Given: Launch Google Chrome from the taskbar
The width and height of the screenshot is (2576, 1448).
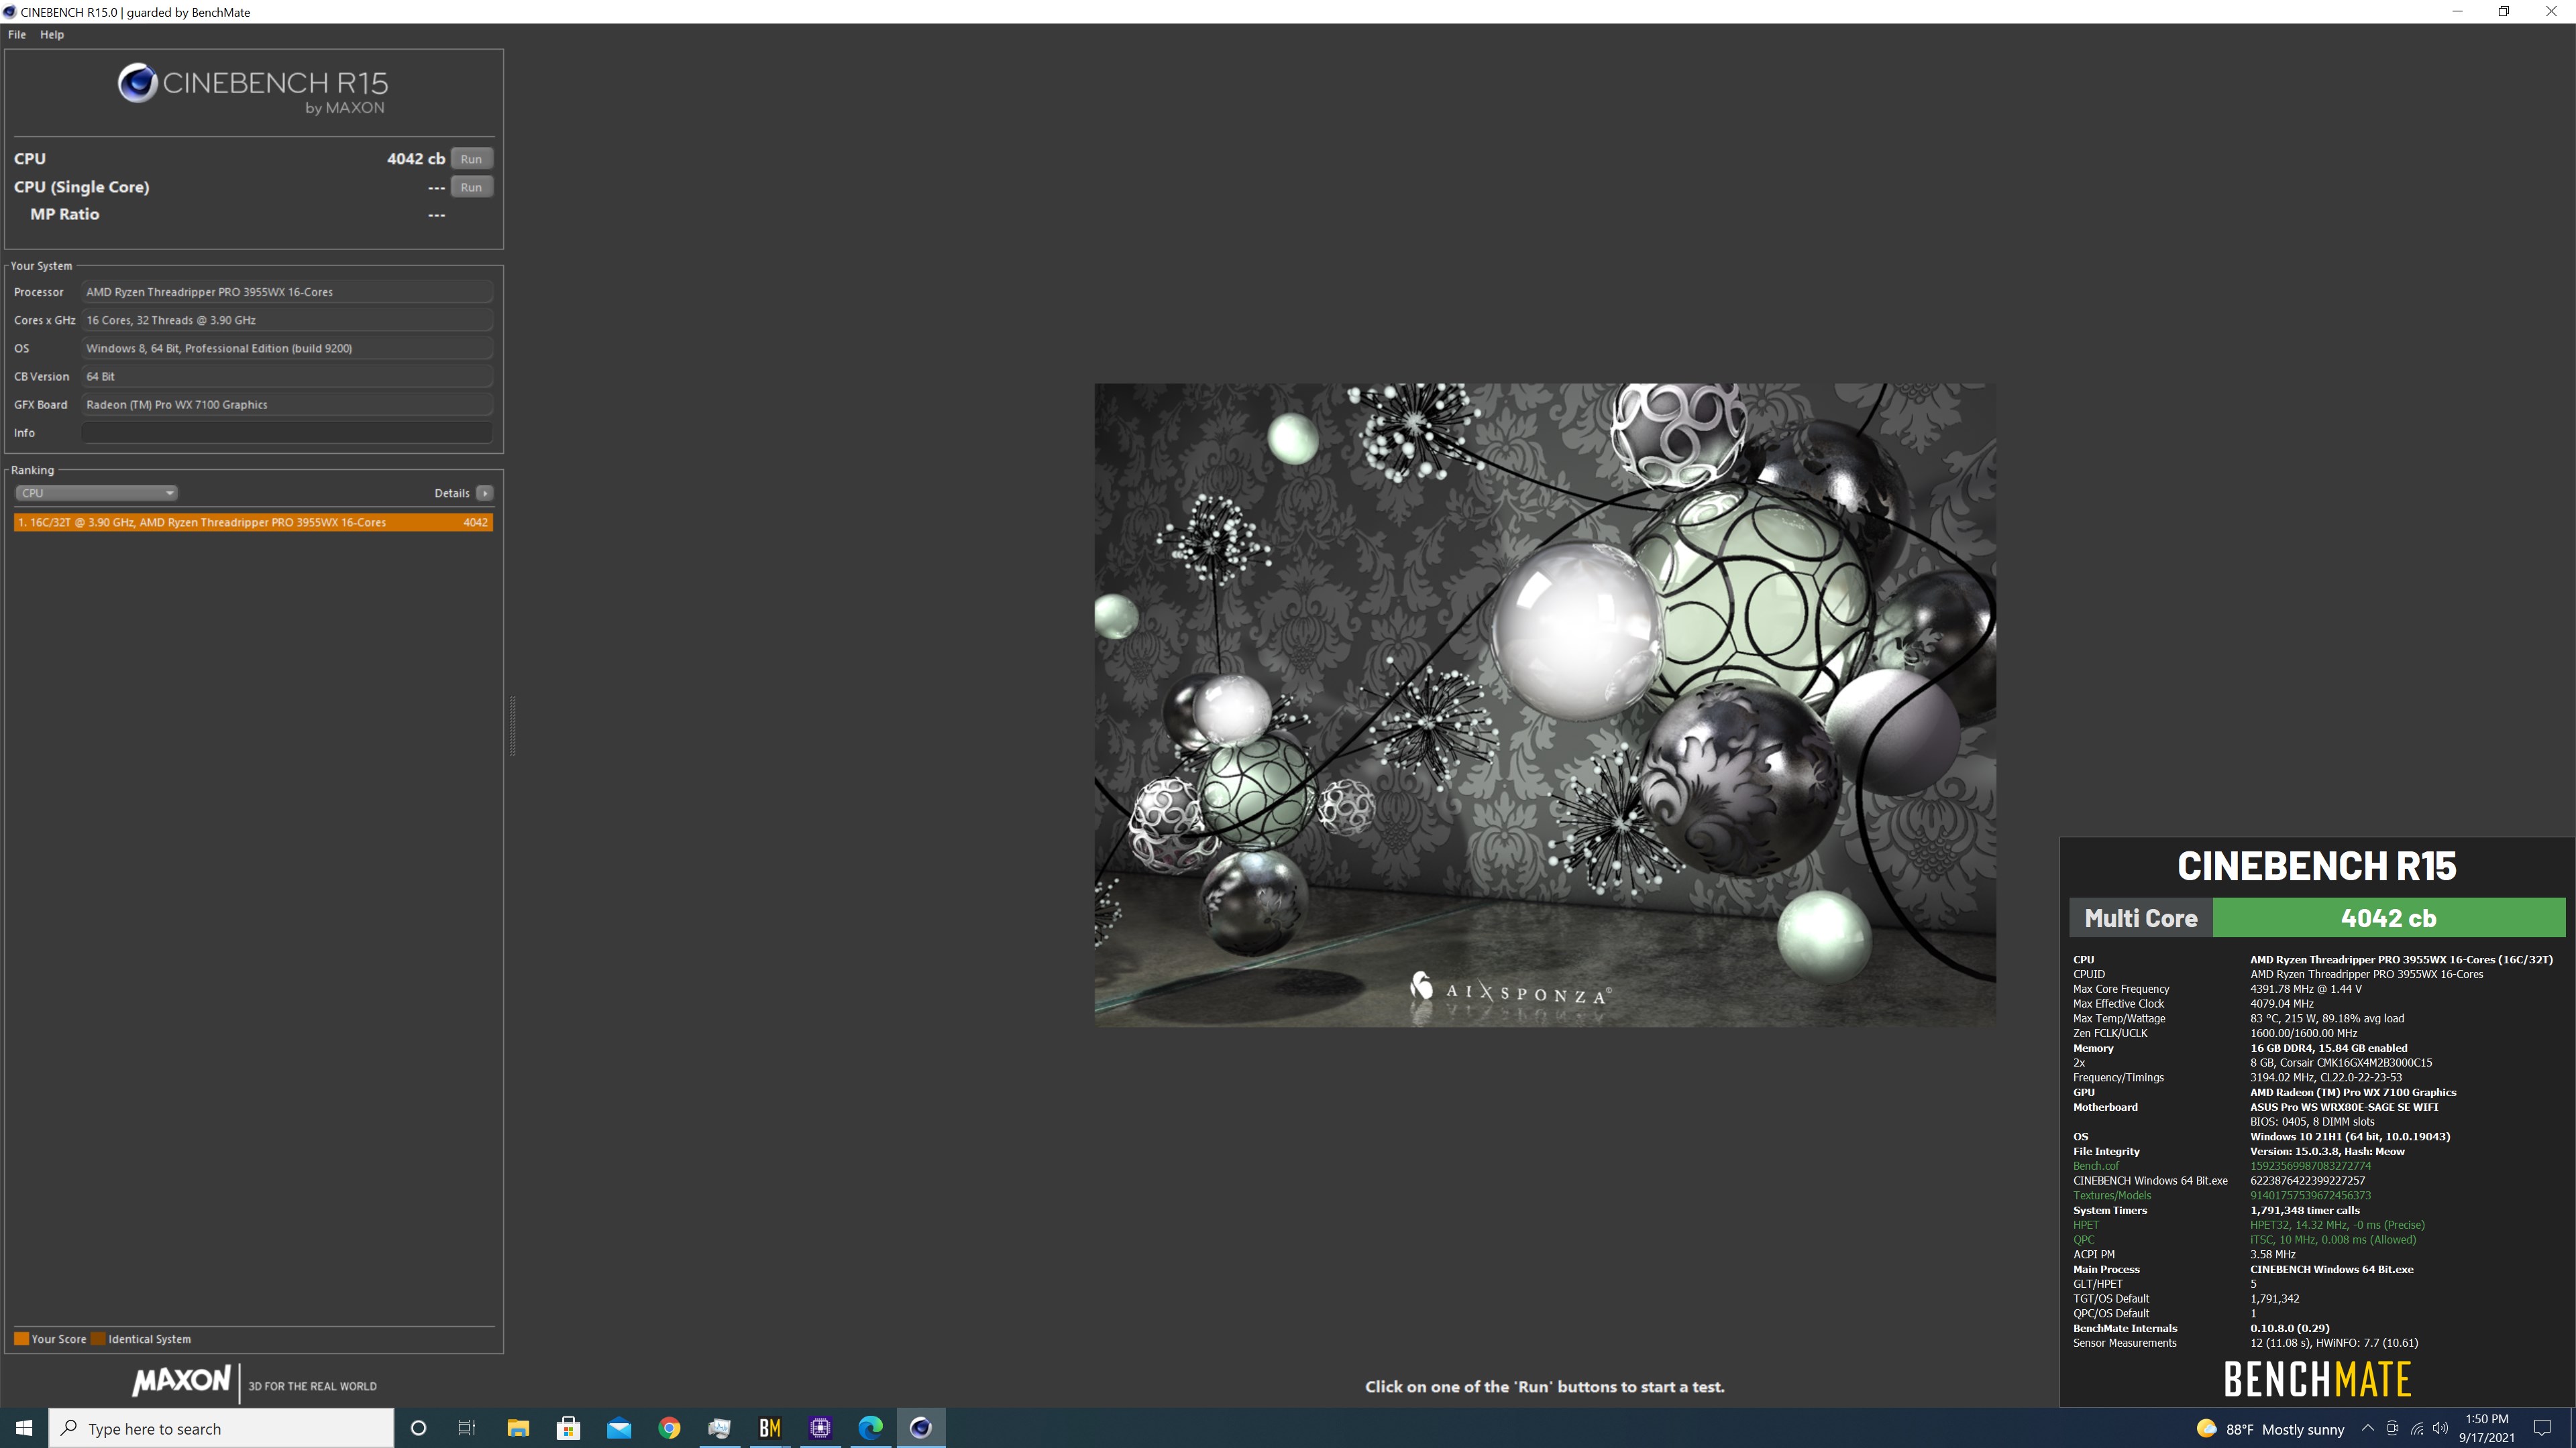Looking at the screenshot, I should tap(669, 1428).
